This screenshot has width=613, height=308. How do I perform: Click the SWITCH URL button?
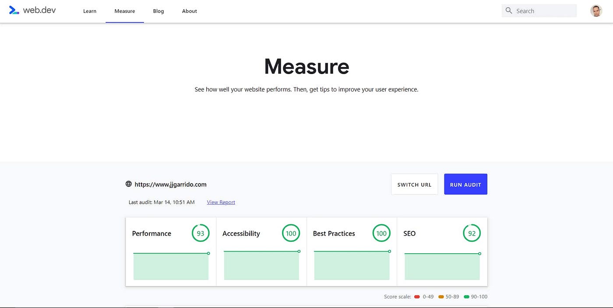[414, 184]
